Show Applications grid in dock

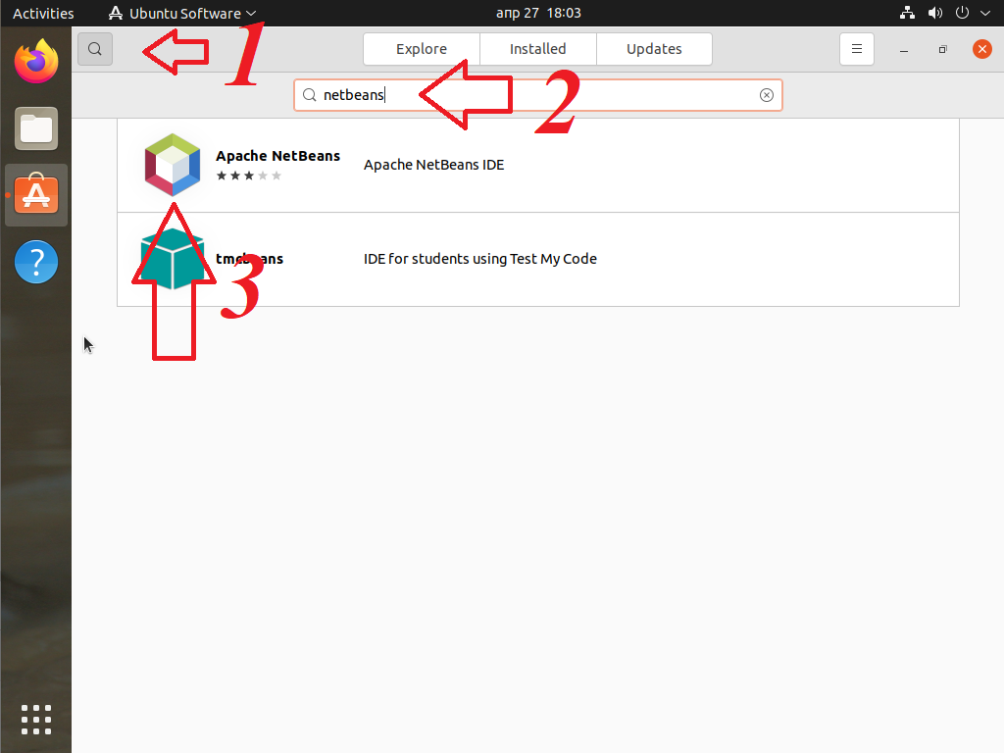click(36, 719)
